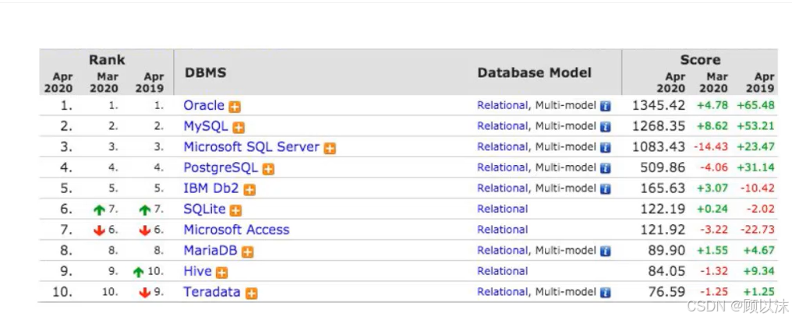Click the Relational link in the PostgreSQL row
Image resolution: width=792 pixels, height=320 pixels.
(502, 167)
